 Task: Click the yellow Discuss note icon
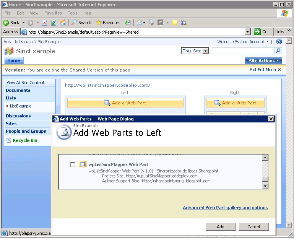(x=175, y=23)
